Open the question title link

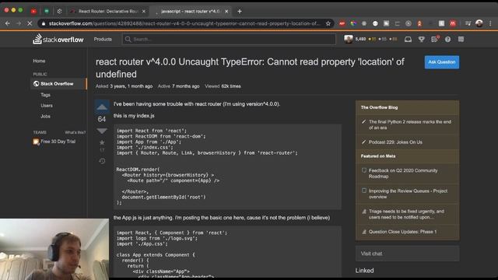pos(250,68)
